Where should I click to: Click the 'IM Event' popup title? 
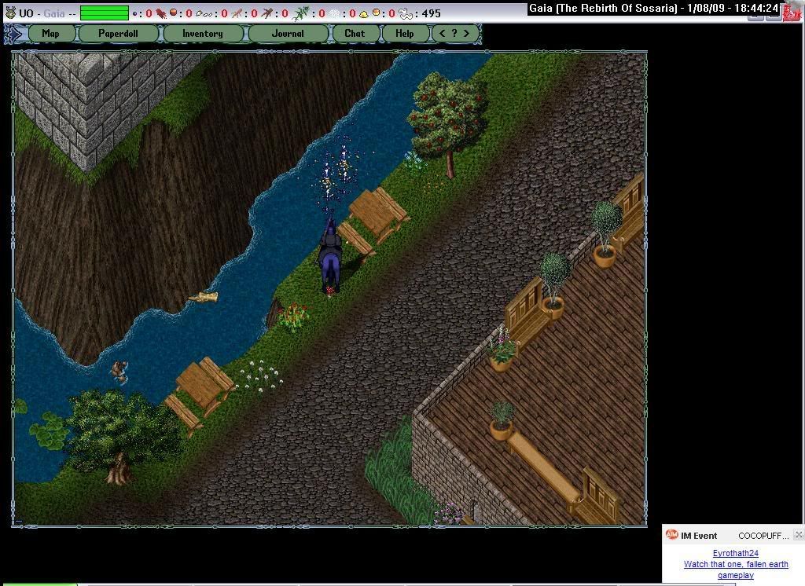(x=699, y=536)
